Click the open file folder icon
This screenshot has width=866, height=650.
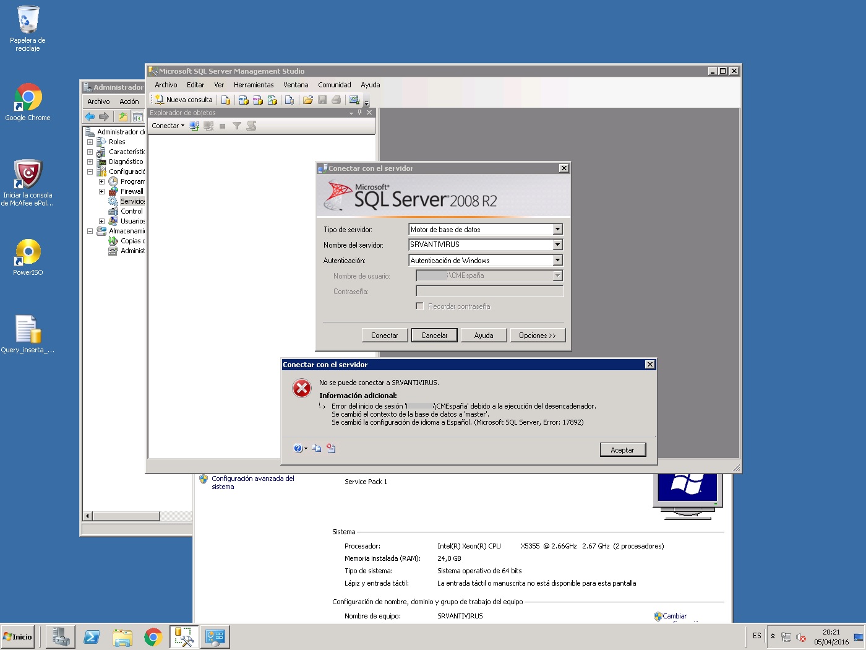308,100
